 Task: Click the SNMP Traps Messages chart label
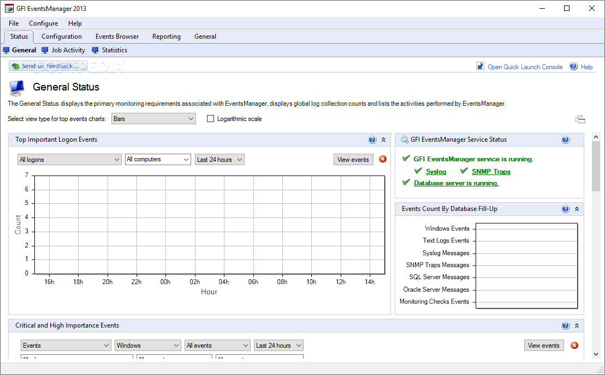tap(437, 265)
